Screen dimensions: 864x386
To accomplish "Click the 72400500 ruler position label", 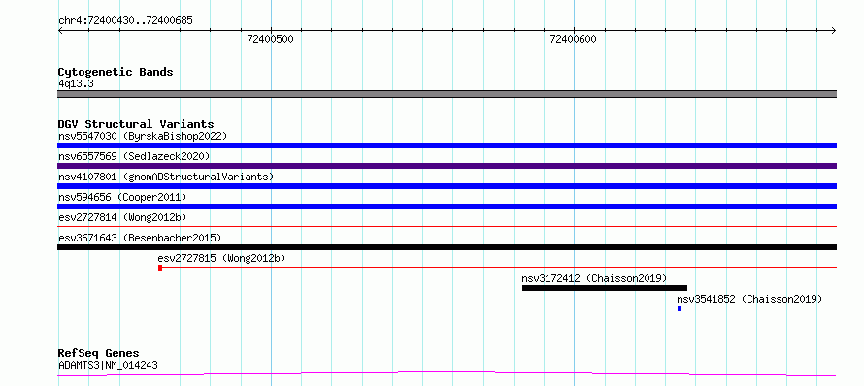I will [271, 39].
